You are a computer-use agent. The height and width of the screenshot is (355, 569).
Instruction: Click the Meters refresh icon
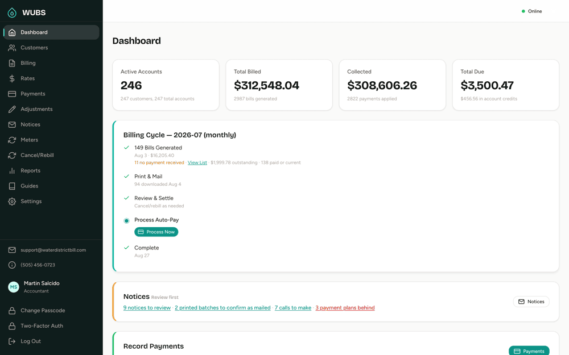tap(12, 140)
